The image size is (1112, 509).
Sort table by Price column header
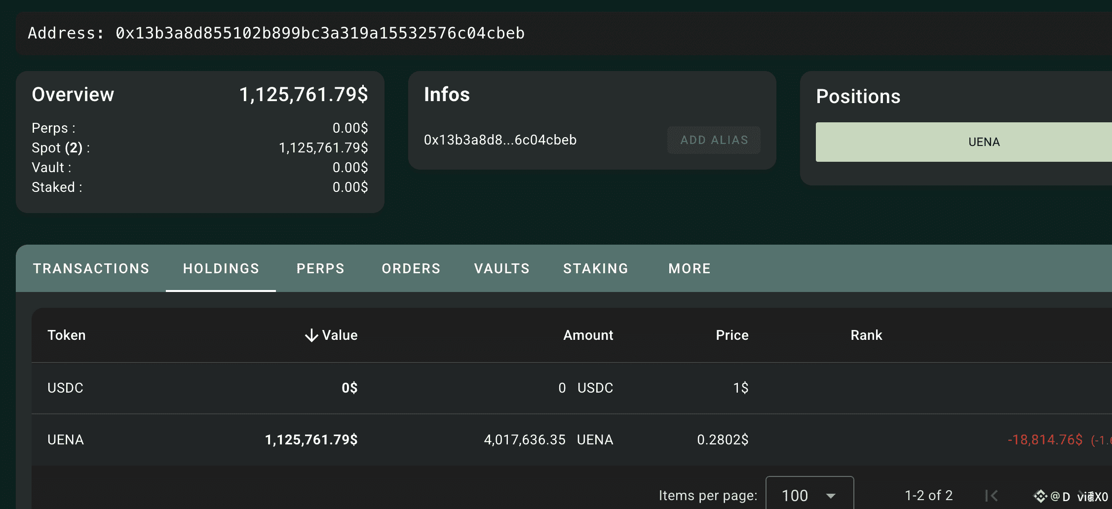coord(732,335)
